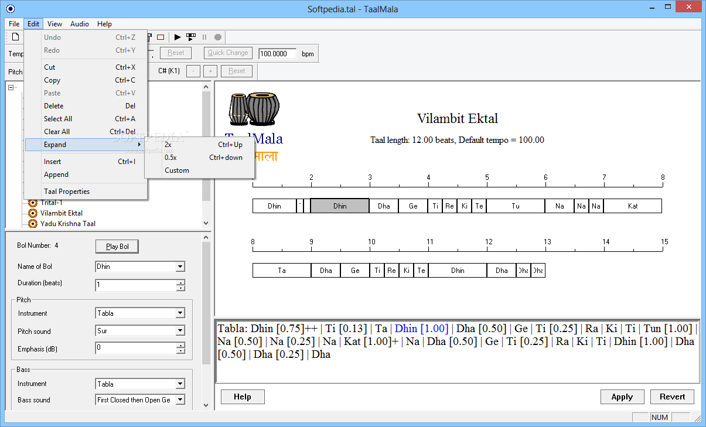The width and height of the screenshot is (706, 427).
Task: Click the blue Dhin [1.00] text in notation
Action: [x=422, y=329]
